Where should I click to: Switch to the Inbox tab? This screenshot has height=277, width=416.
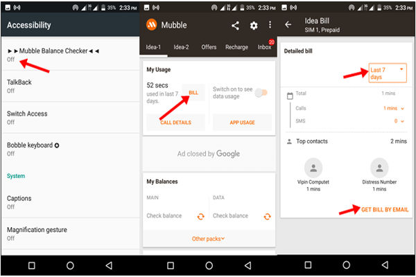[x=264, y=47]
